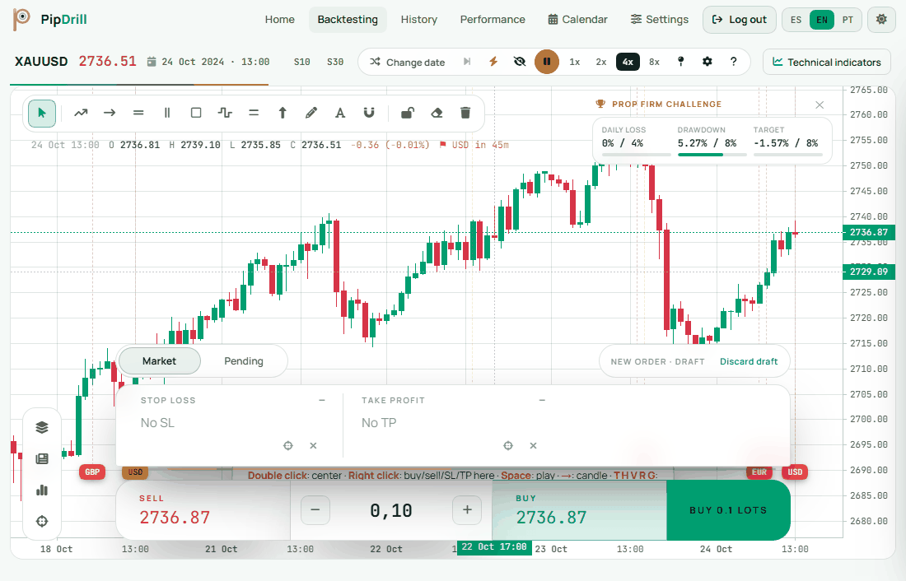Select the Pending order tab
The width and height of the screenshot is (906, 581).
click(x=244, y=361)
